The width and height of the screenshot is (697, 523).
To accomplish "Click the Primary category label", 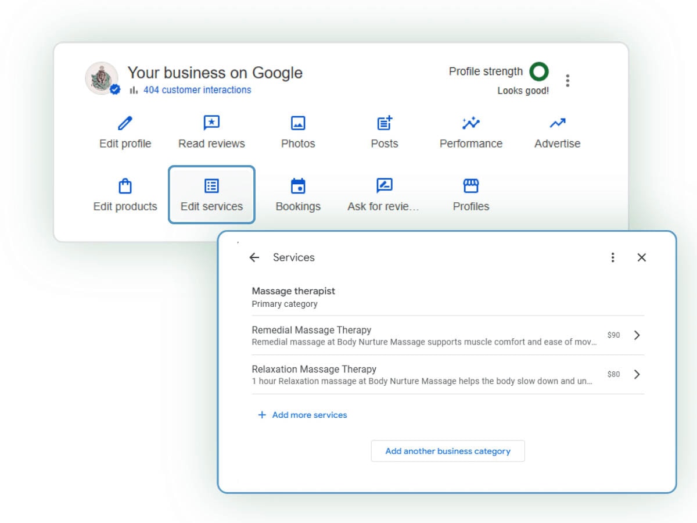I will tap(285, 304).
